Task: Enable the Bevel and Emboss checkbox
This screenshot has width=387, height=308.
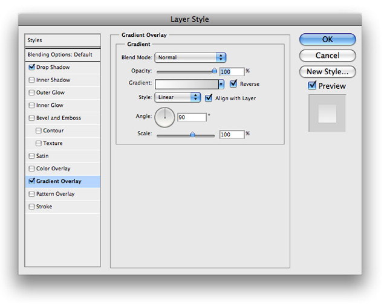Action: click(x=31, y=118)
